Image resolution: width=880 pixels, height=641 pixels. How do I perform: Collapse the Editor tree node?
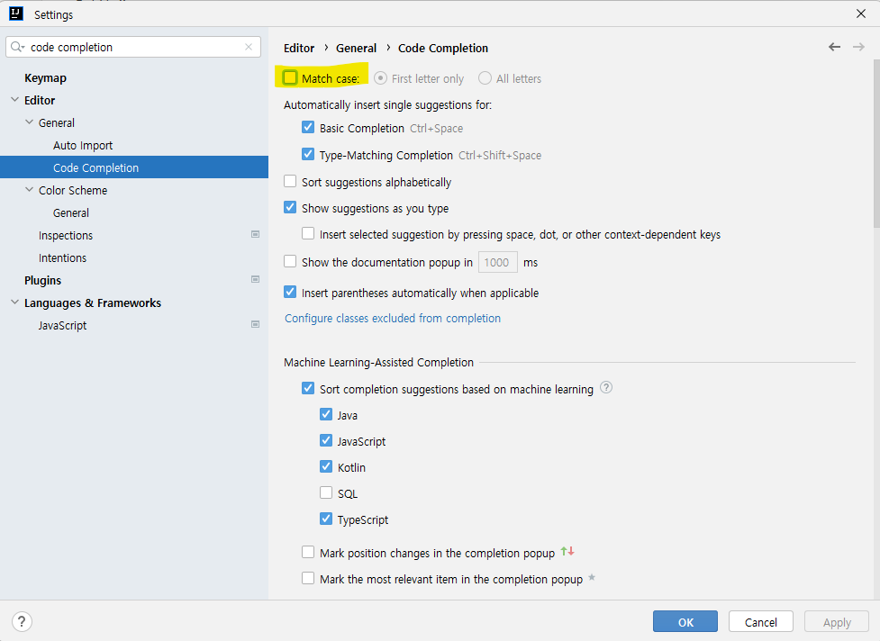click(x=14, y=100)
